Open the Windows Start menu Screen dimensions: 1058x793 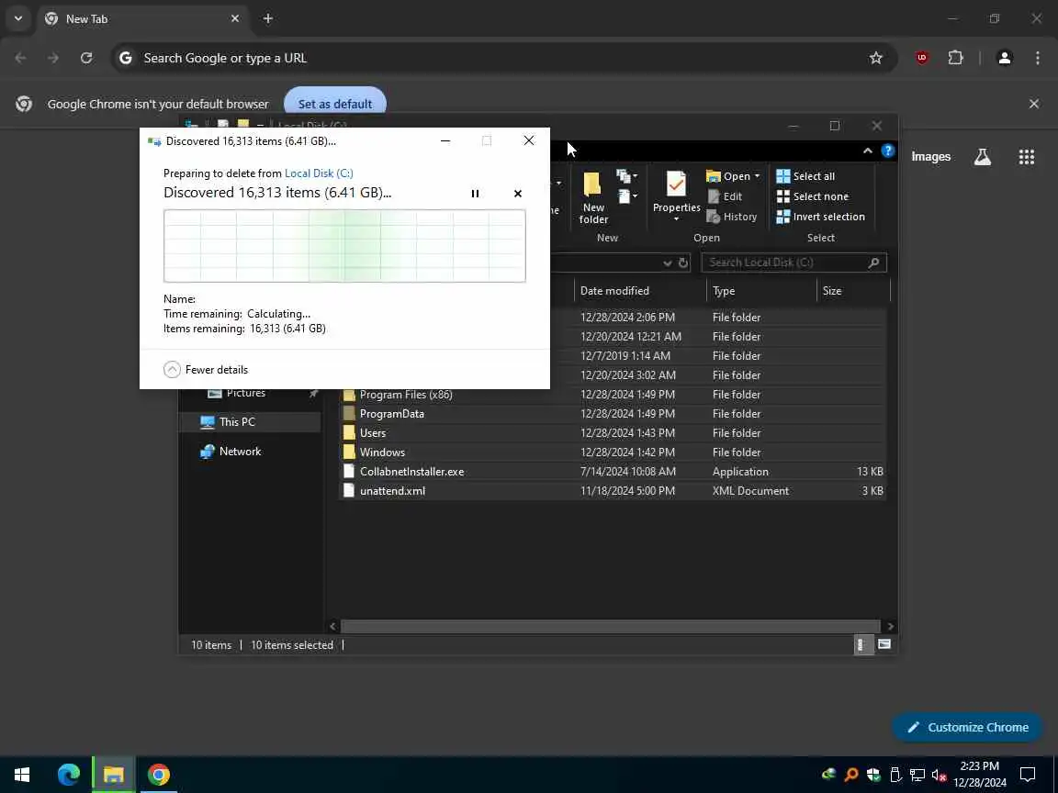pyautogui.click(x=22, y=775)
